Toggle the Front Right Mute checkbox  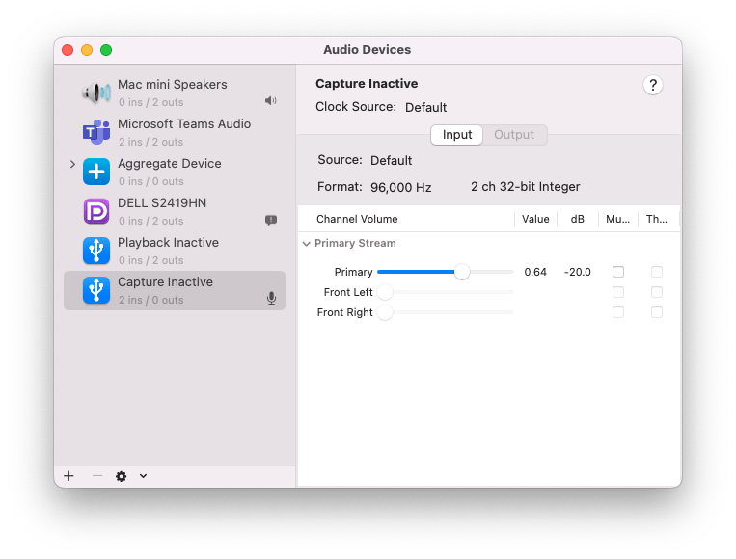(618, 312)
